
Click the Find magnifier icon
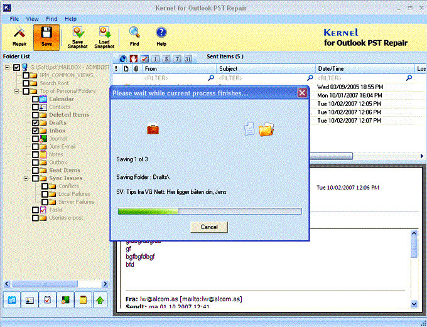click(134, 36)
